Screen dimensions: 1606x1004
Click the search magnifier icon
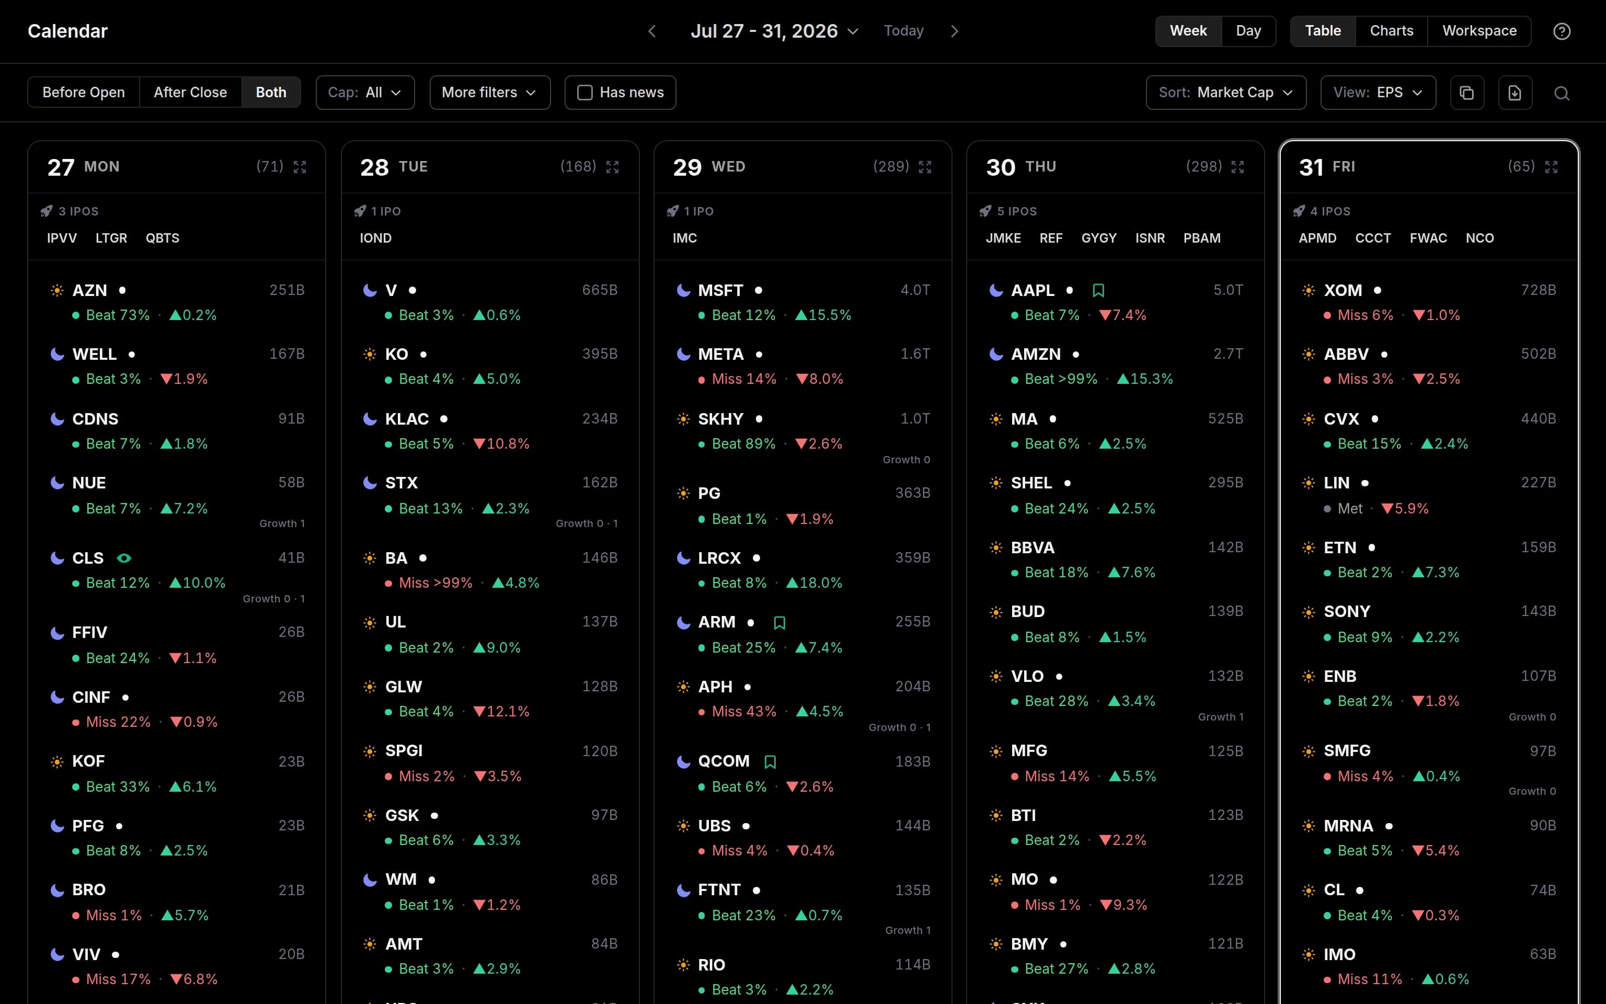tap(1562, 93)
